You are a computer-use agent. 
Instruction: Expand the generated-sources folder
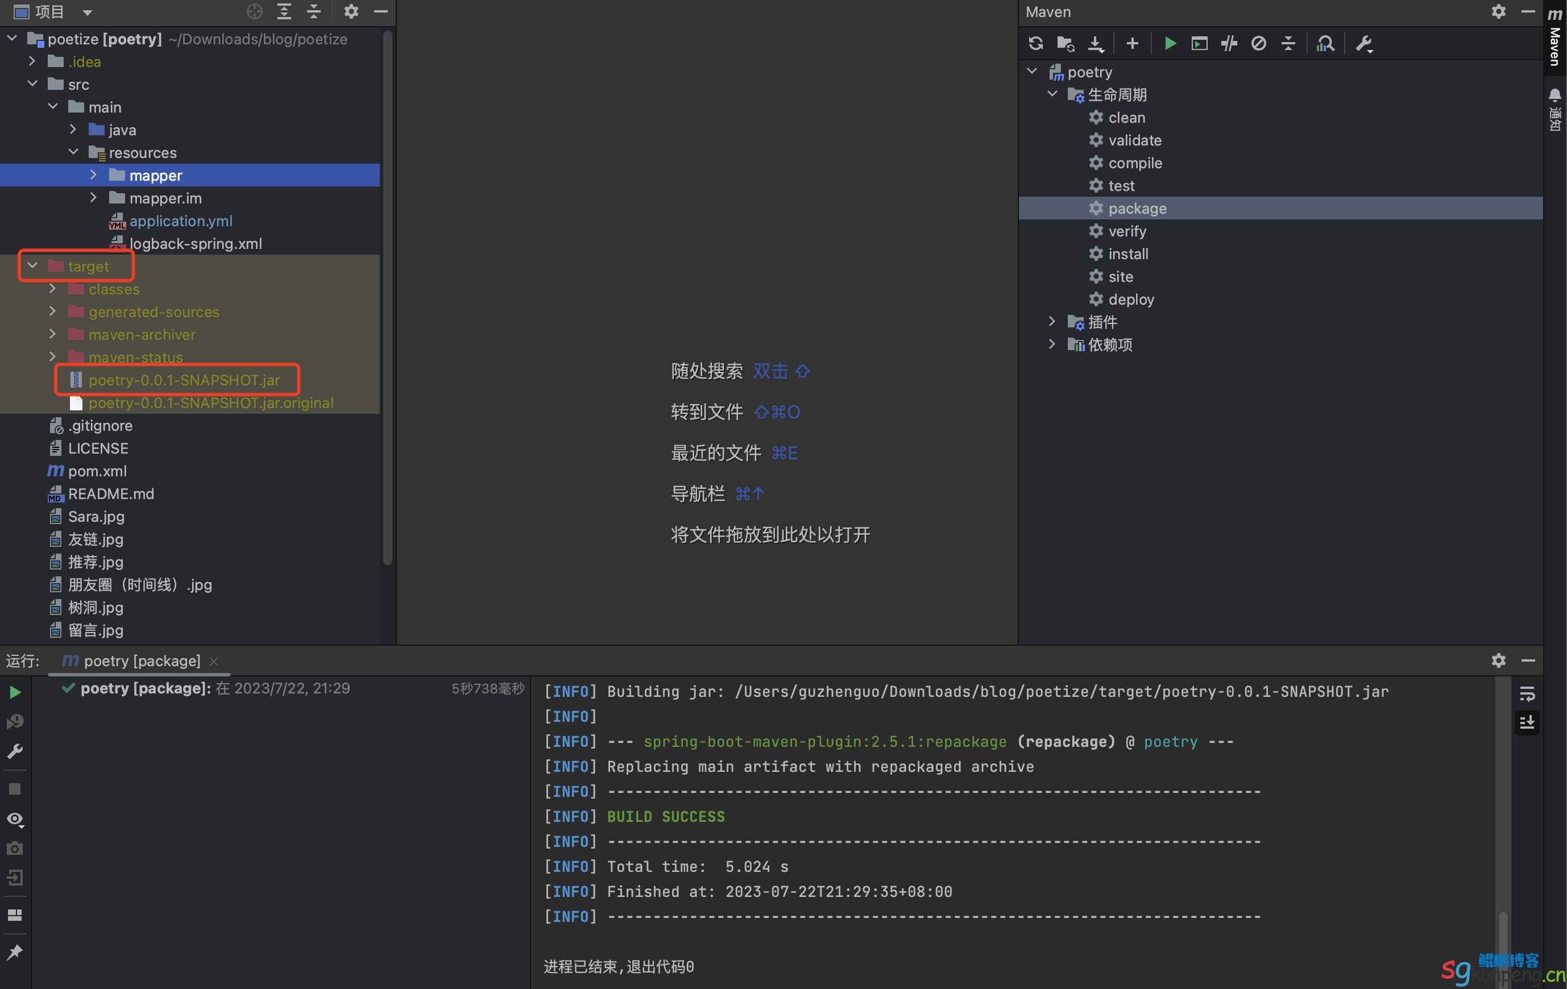click(x=53, y=311)
